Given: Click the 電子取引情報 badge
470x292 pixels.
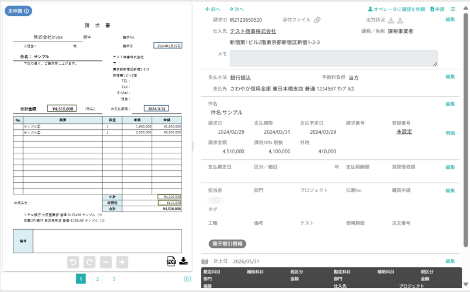Looking at the screenshot, I should (227, 244).
